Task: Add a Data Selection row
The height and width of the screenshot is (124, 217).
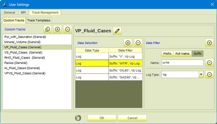Action: pos(128,43)
